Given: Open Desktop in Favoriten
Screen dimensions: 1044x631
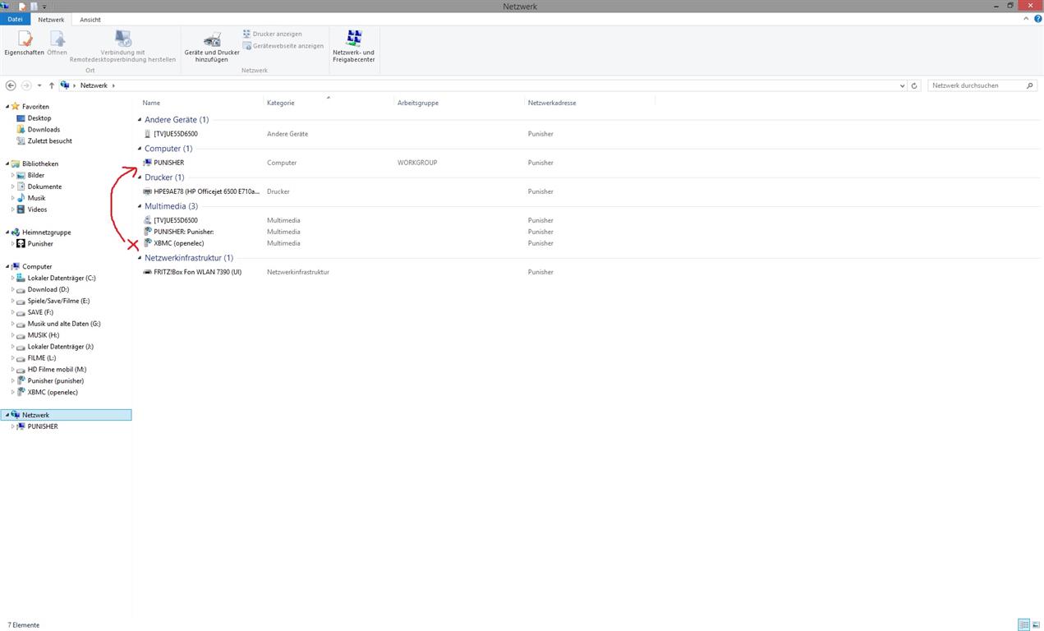Looking at the screenshot, I should tap(39, 118).
